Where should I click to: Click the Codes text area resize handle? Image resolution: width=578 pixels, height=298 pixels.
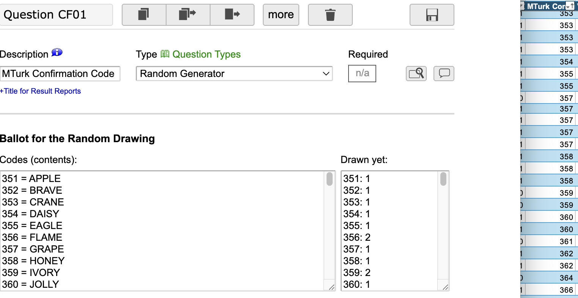331,287
